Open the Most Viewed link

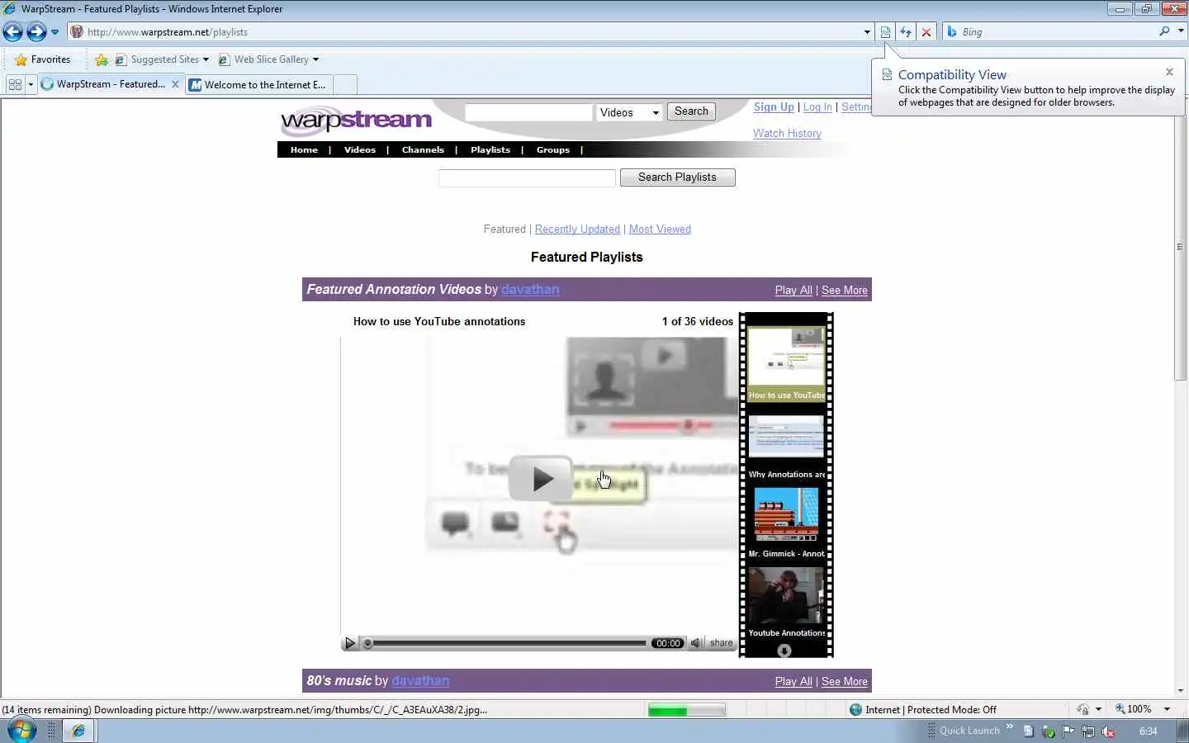[660, 230]
